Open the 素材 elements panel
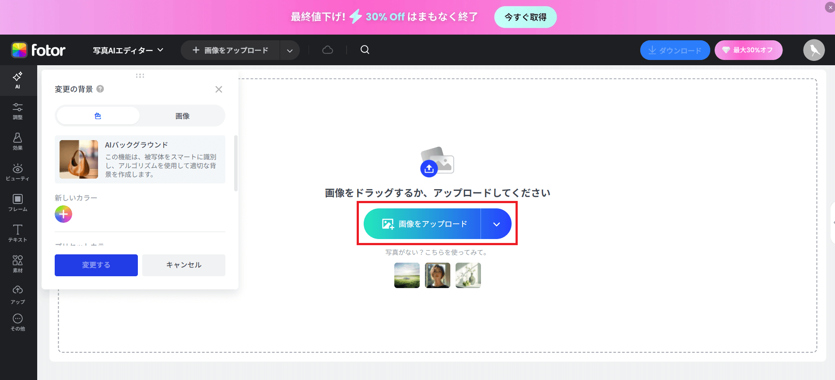 click(18, 264)
